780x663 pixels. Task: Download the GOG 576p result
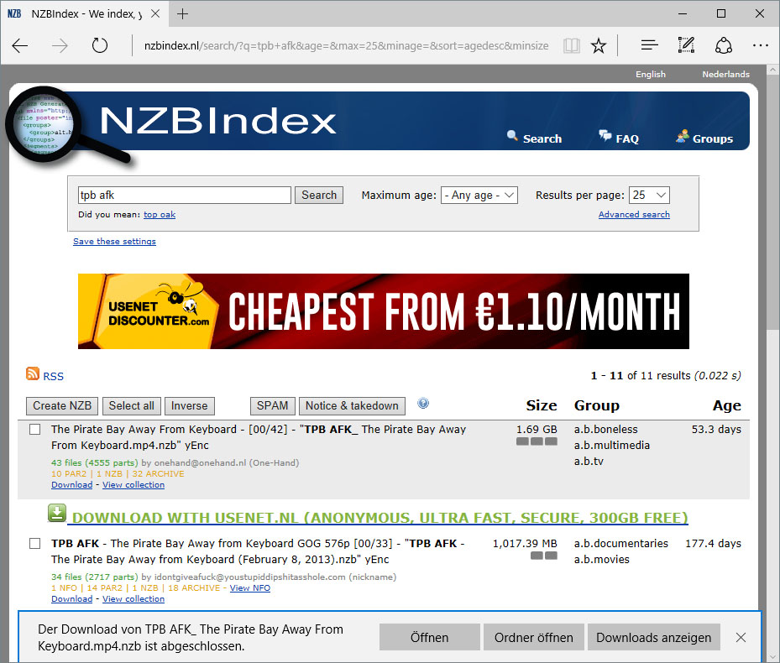pos(71,599)
